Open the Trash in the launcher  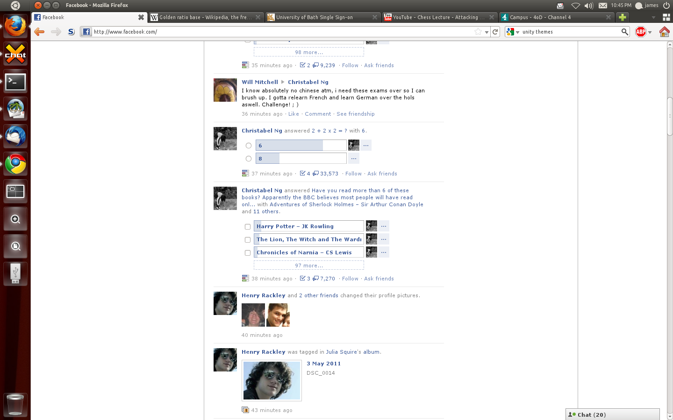pos(15,404)
